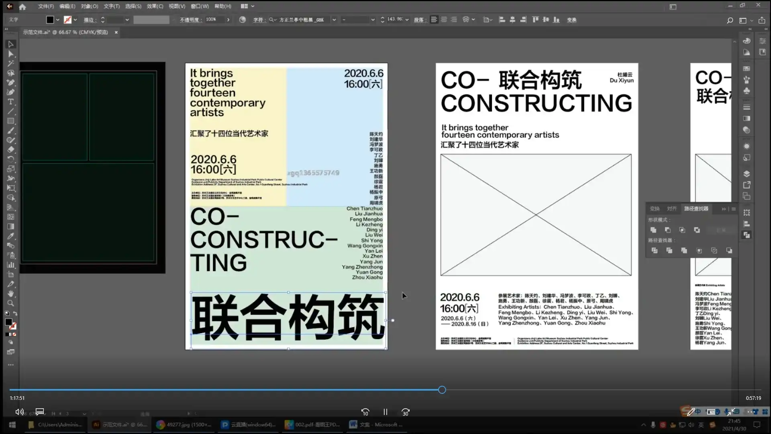Pause the video playback
Image resolution: width=771 pixels, height=434 pixels.
pos(385,412)
